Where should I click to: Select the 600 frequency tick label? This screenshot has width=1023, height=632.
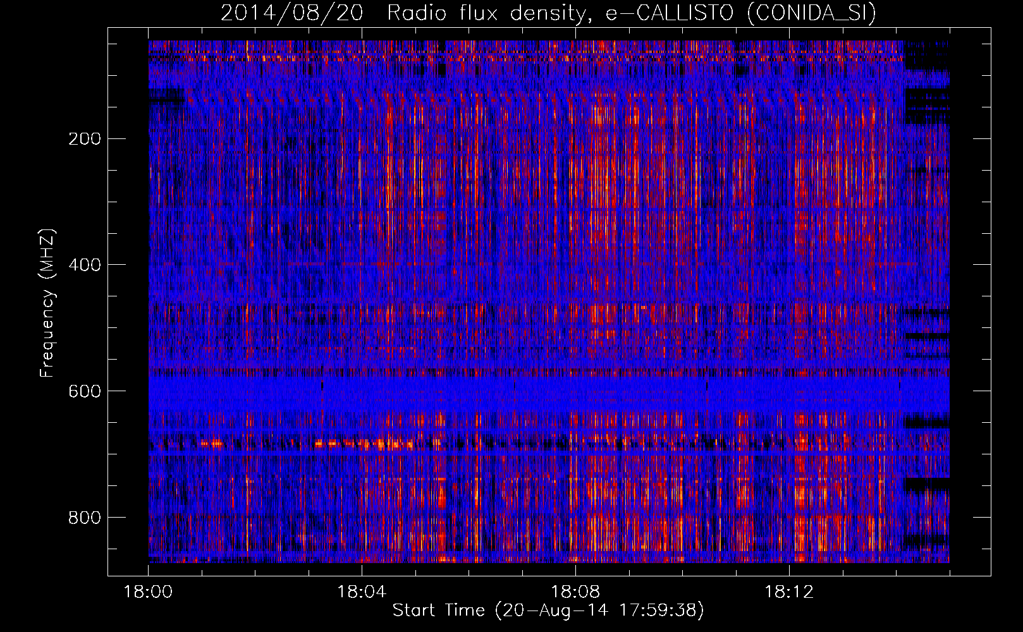point(85,391)
